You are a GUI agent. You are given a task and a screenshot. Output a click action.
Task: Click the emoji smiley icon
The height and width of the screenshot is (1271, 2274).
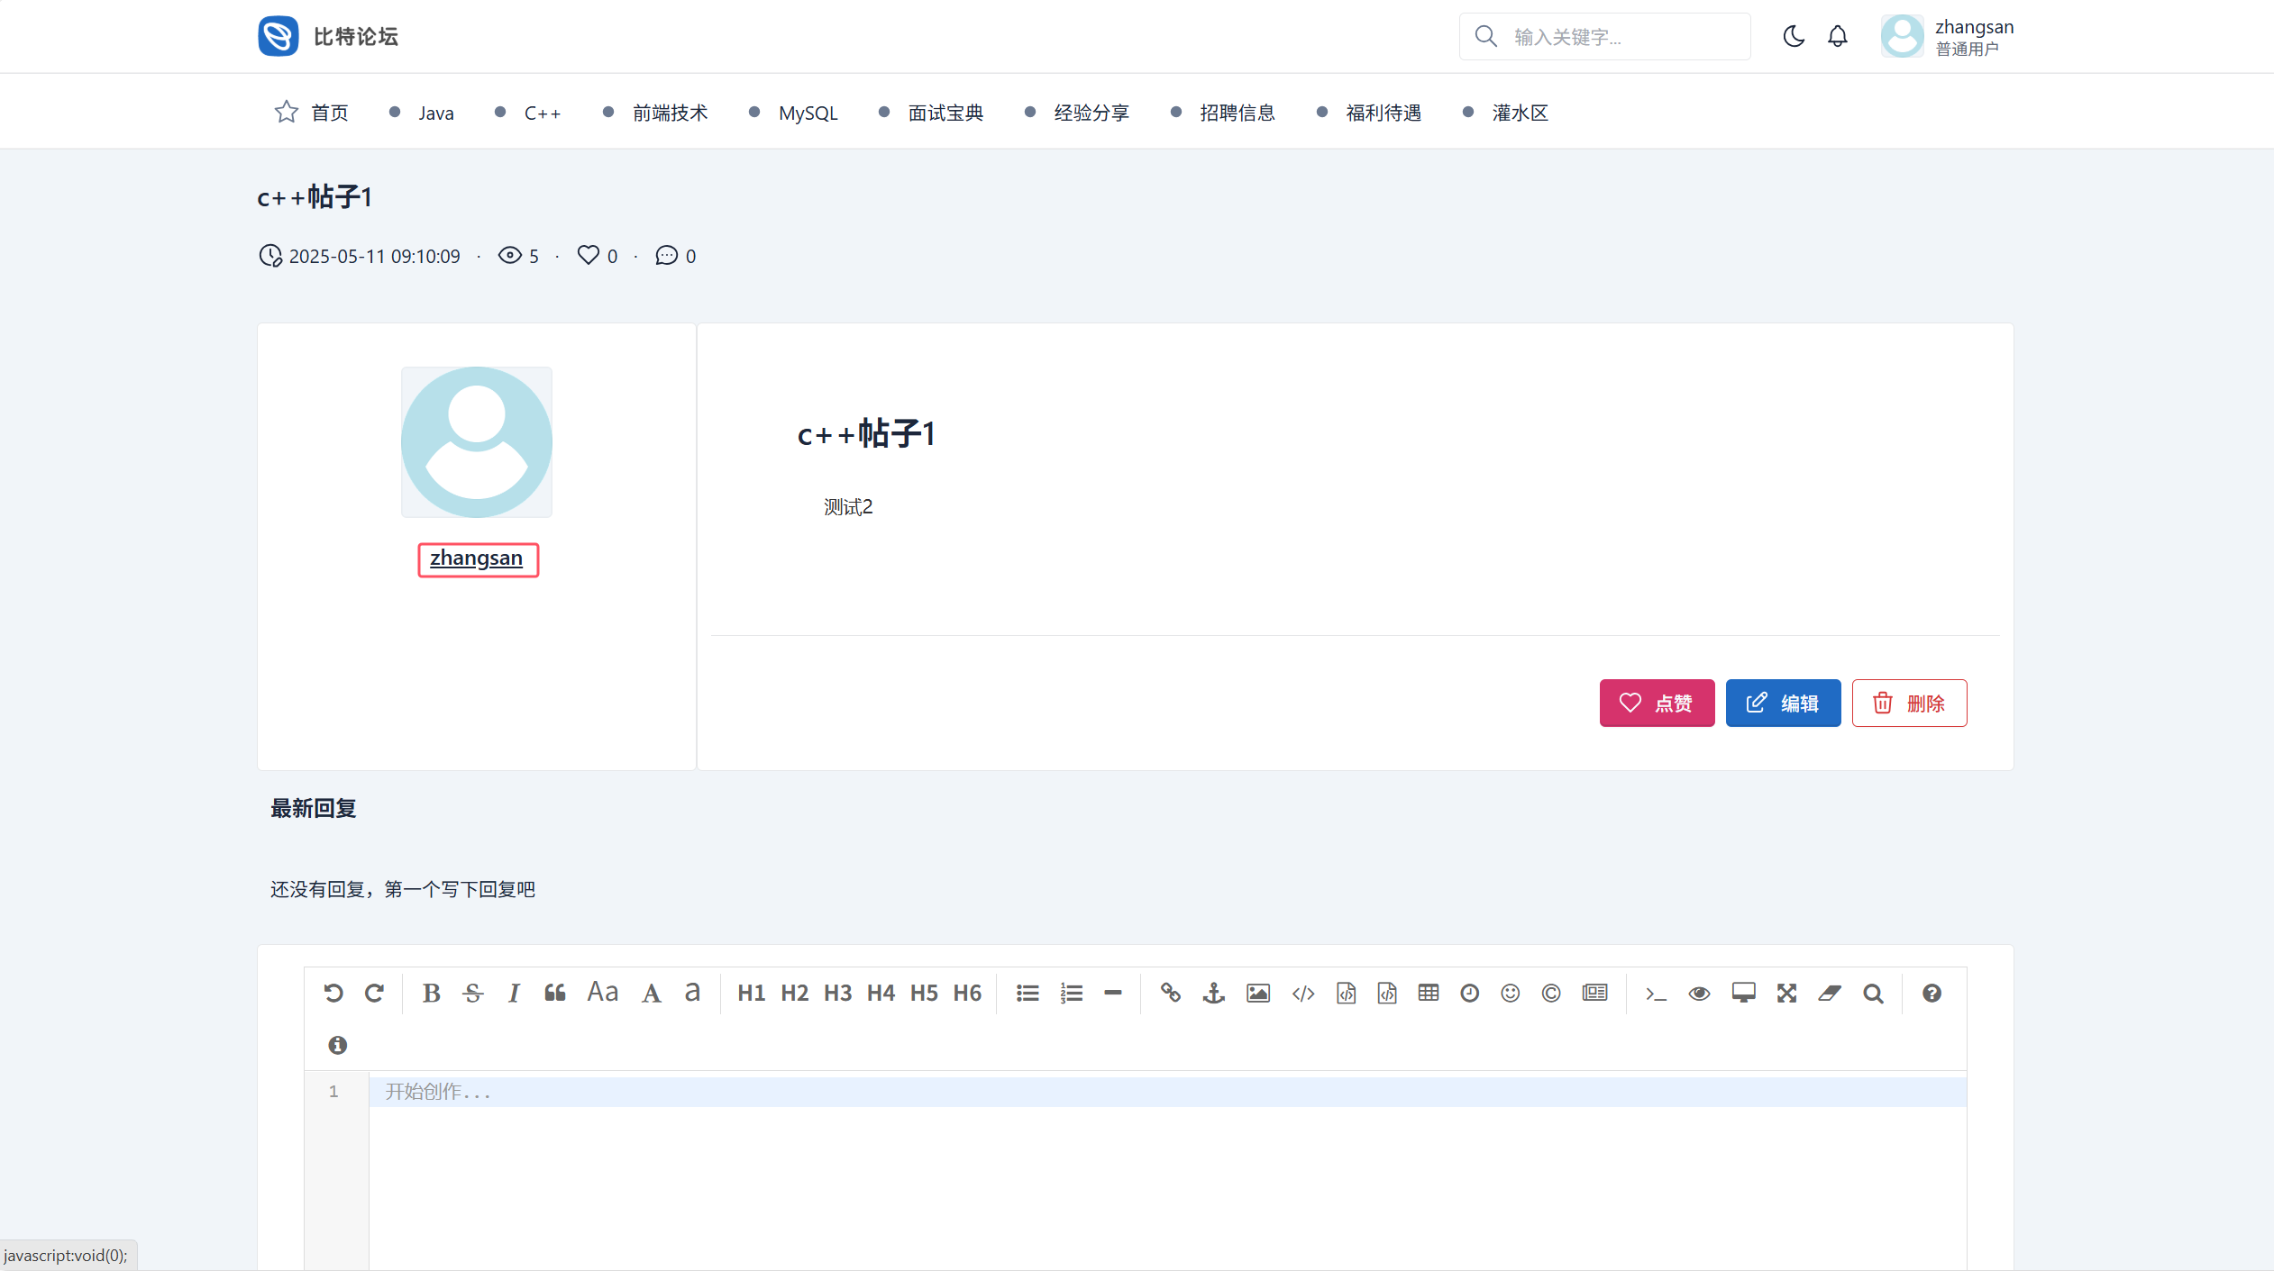point(1510,993)
